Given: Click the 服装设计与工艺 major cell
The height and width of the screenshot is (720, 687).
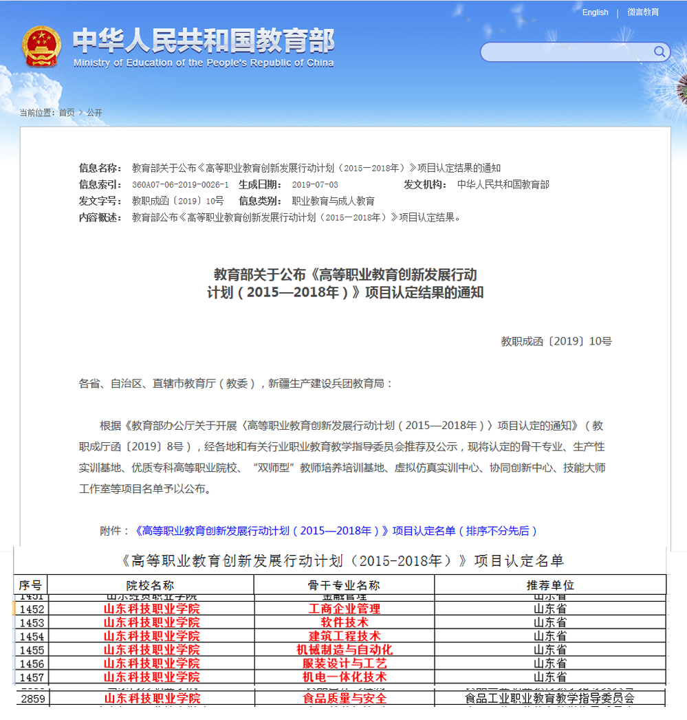Looking at the screenshot, I should coord(345,664).
